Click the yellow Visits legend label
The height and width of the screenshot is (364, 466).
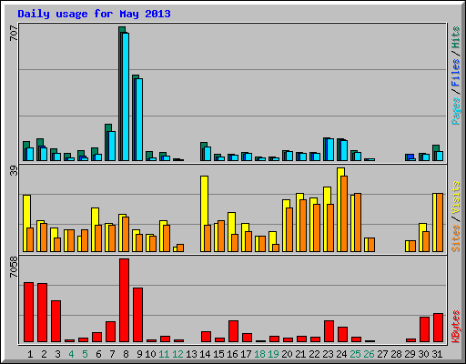click(455, 198)
